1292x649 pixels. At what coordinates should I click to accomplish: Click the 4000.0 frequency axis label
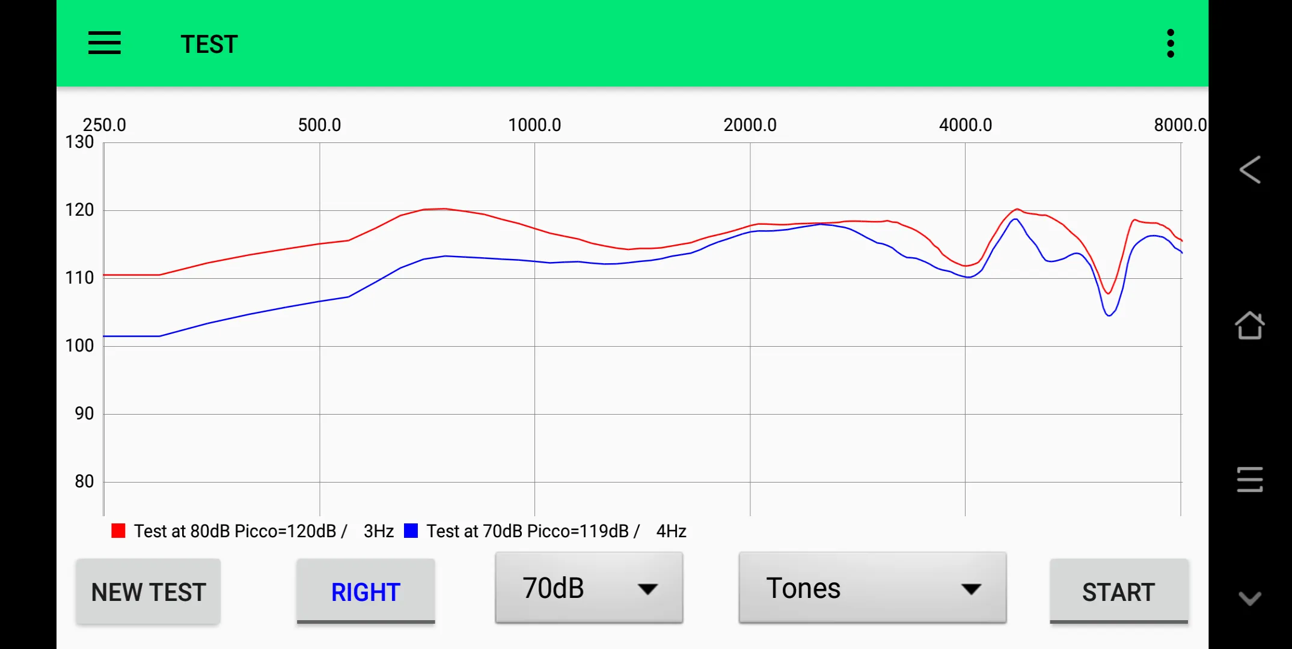coord(966,125)
